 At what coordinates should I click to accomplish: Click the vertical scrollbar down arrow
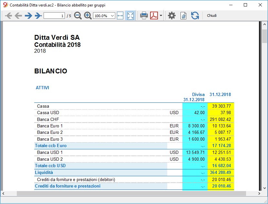click(264, 188)
